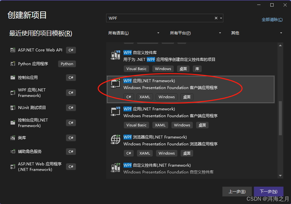Click the 控制台应用(.NET Framework) recent icon

click(x=12, y=123)
